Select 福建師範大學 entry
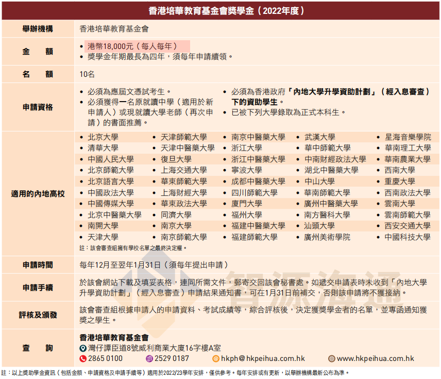This screenshot has height=379, width=441. (x=255, y=237)
